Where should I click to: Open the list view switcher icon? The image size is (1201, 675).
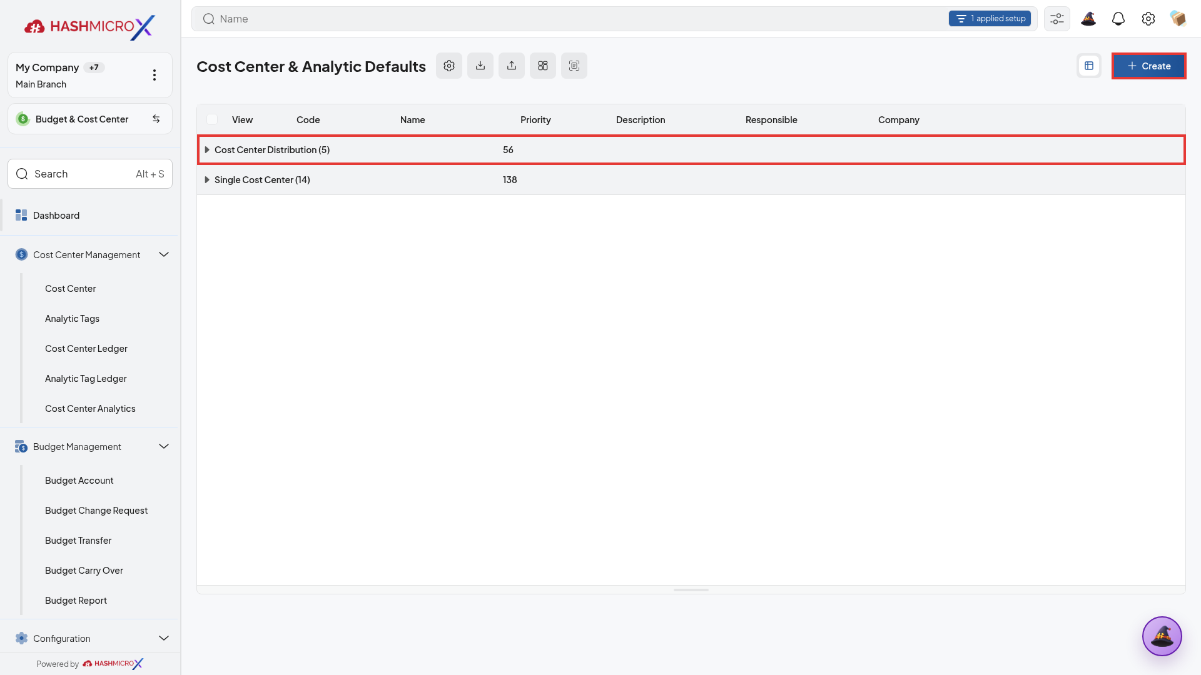(x=1089, y=66)
